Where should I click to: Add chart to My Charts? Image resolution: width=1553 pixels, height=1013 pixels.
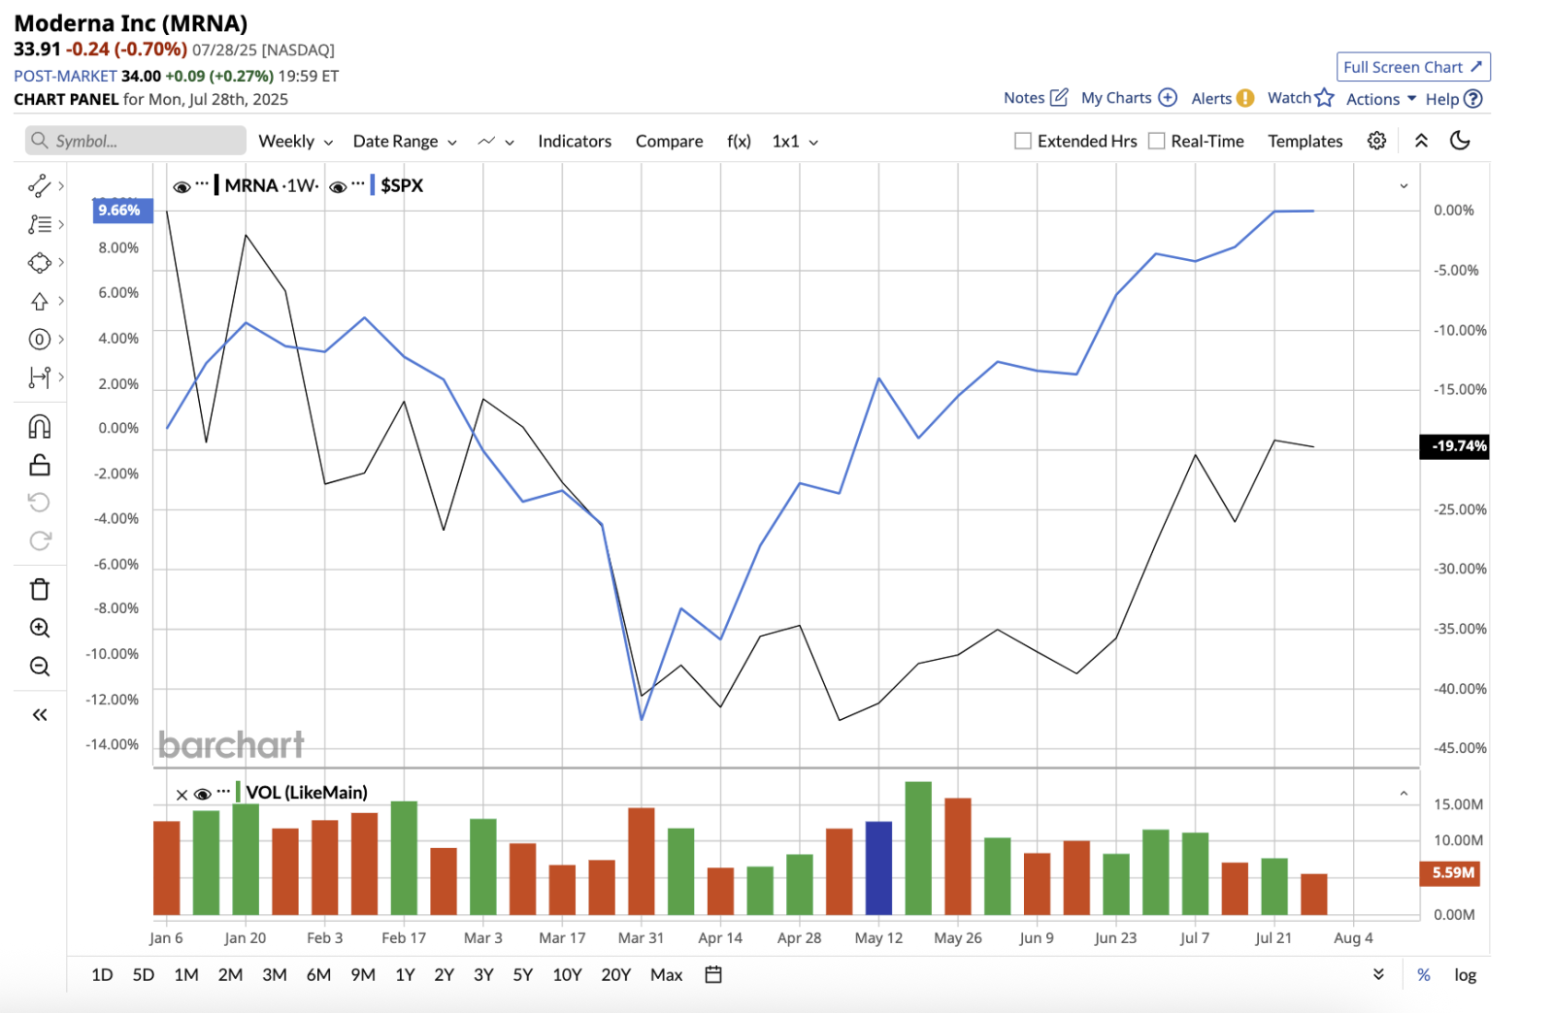[1168, 97]
